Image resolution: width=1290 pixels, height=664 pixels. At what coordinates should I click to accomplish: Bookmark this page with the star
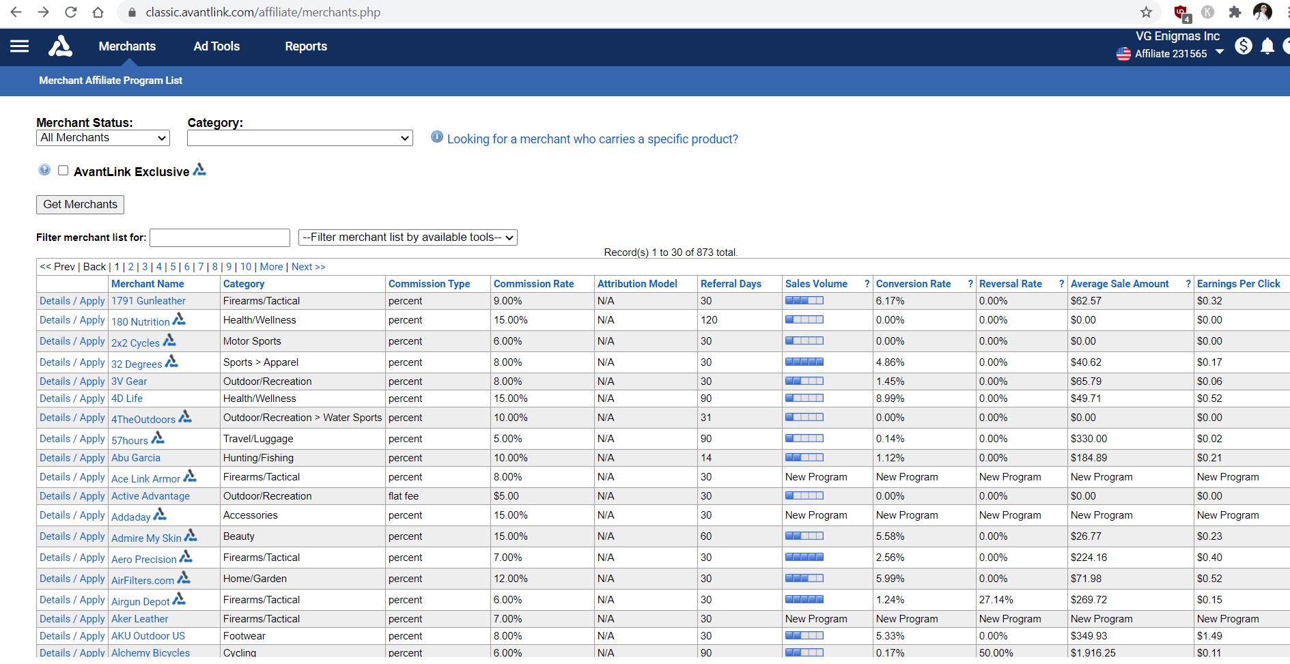(1146, 12)
